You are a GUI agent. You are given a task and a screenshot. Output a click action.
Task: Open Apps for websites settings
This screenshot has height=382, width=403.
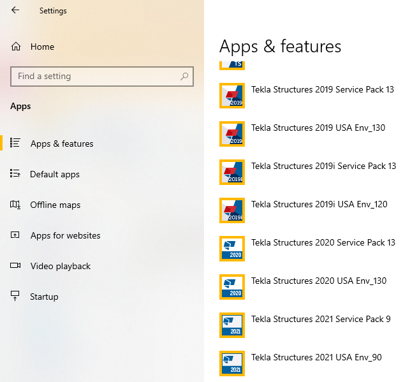65,235
